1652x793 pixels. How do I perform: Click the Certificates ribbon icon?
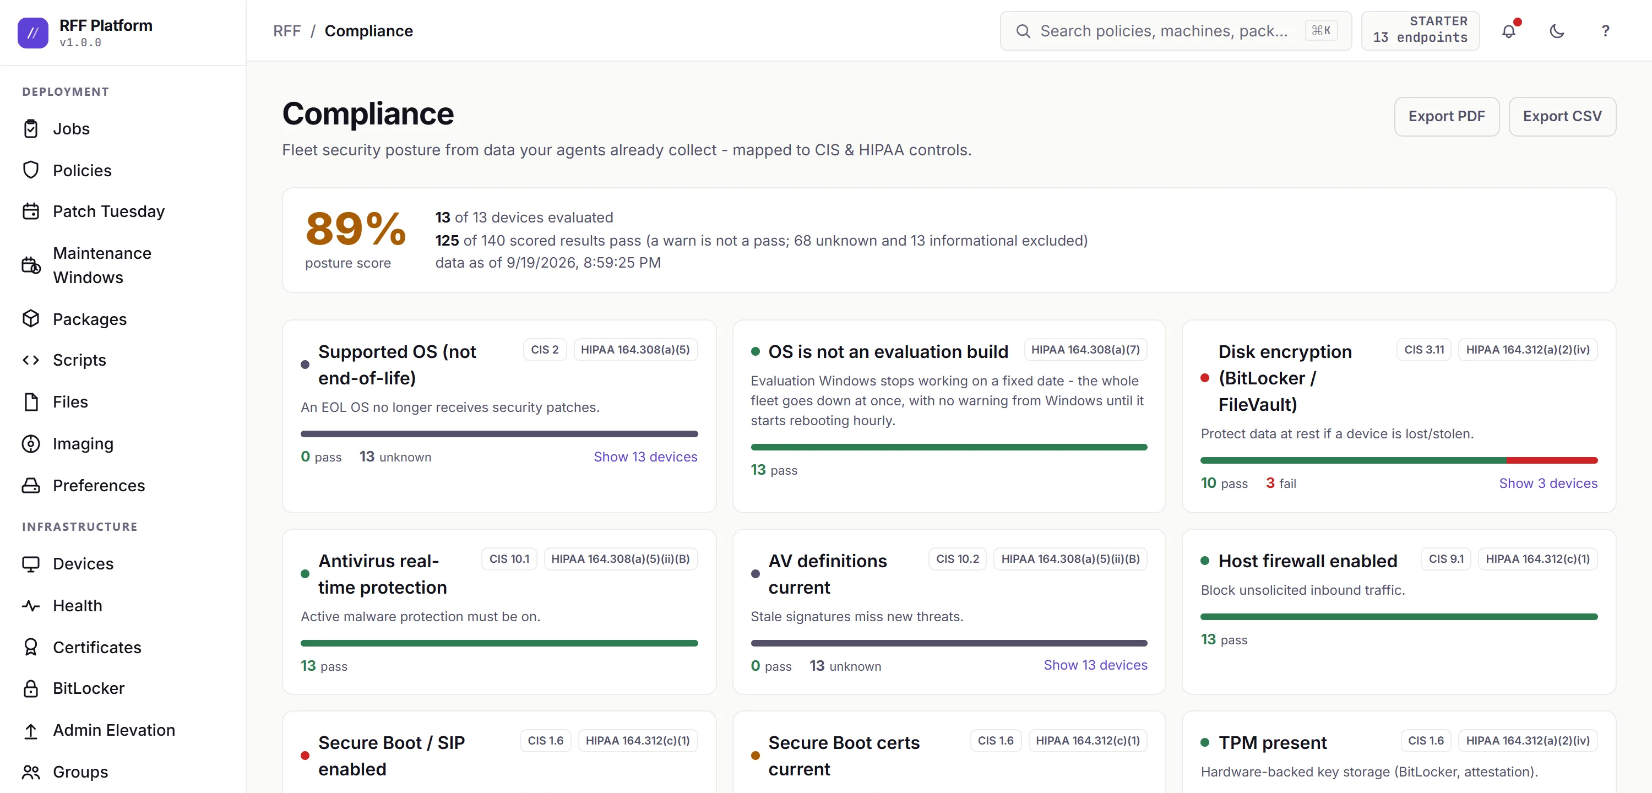[31, 647]
